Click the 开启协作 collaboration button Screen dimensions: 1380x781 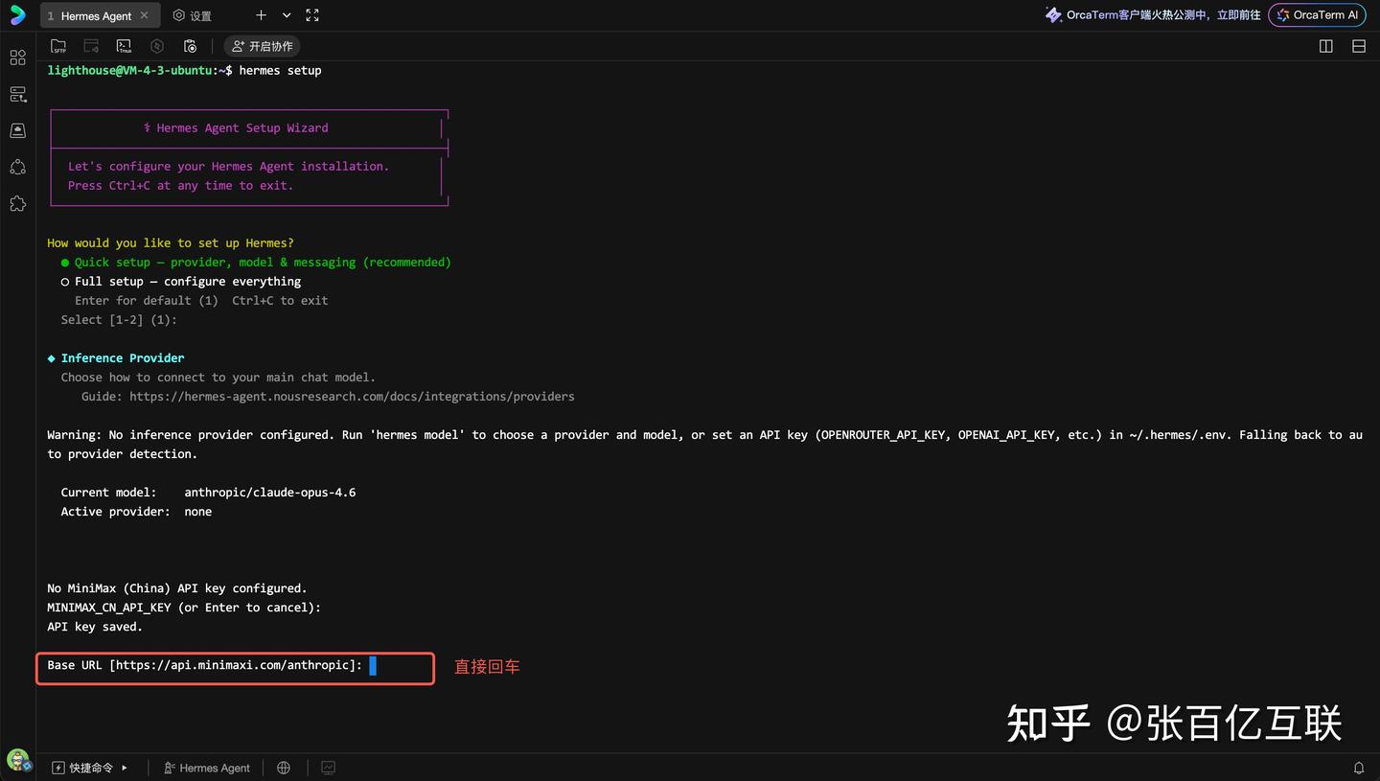[262, 45]
